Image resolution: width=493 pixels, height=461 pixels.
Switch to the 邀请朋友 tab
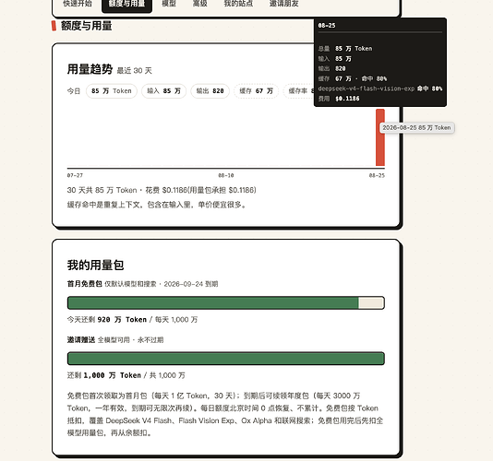point(284,4)
